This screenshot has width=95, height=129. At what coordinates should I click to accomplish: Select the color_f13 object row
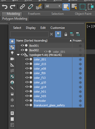coord(53,78)
